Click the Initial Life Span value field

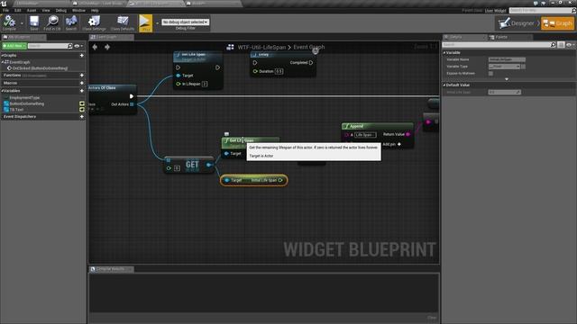504,92
